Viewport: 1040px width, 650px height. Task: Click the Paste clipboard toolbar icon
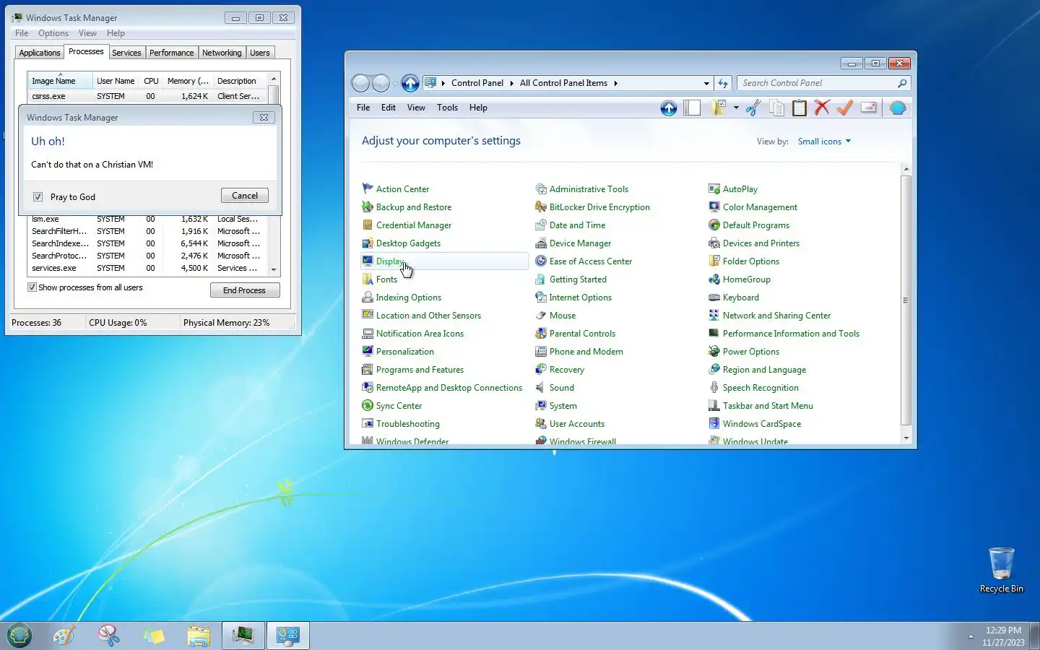tap(799, 108)
